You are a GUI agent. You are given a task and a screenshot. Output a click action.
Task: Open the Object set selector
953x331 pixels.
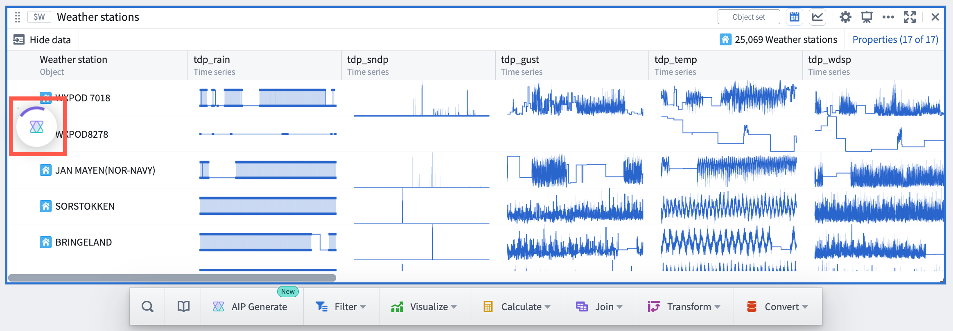pyautogui.click(x=749, y=17)
